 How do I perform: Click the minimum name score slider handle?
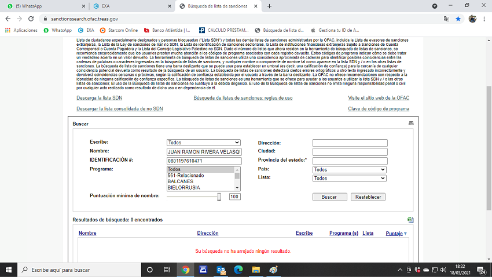(x=219, y=197)
